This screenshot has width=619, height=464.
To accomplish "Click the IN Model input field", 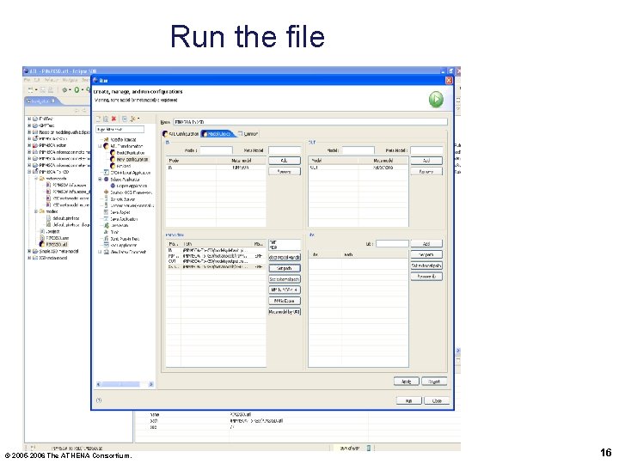I will (x=217, y=150).
